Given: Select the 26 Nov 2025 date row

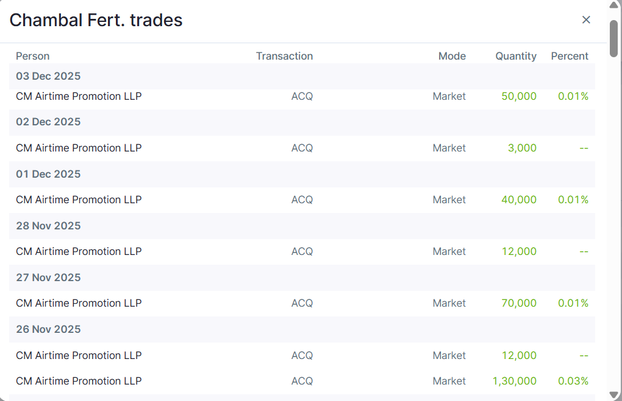Looking at the screenshot, I should 49,329.
